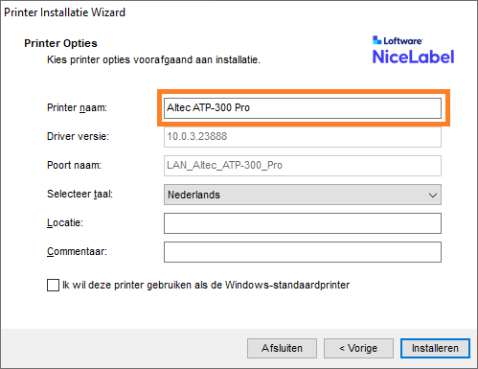Click the 'Commentaar:' label

point(77,251)
